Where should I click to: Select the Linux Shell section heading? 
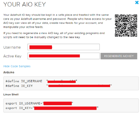coord(11,94)
